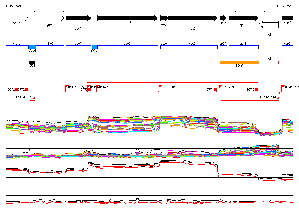The width and height of the screenshot is (299, 209).
Task: Click the ptsG black gene arrow
Action: 127,18
